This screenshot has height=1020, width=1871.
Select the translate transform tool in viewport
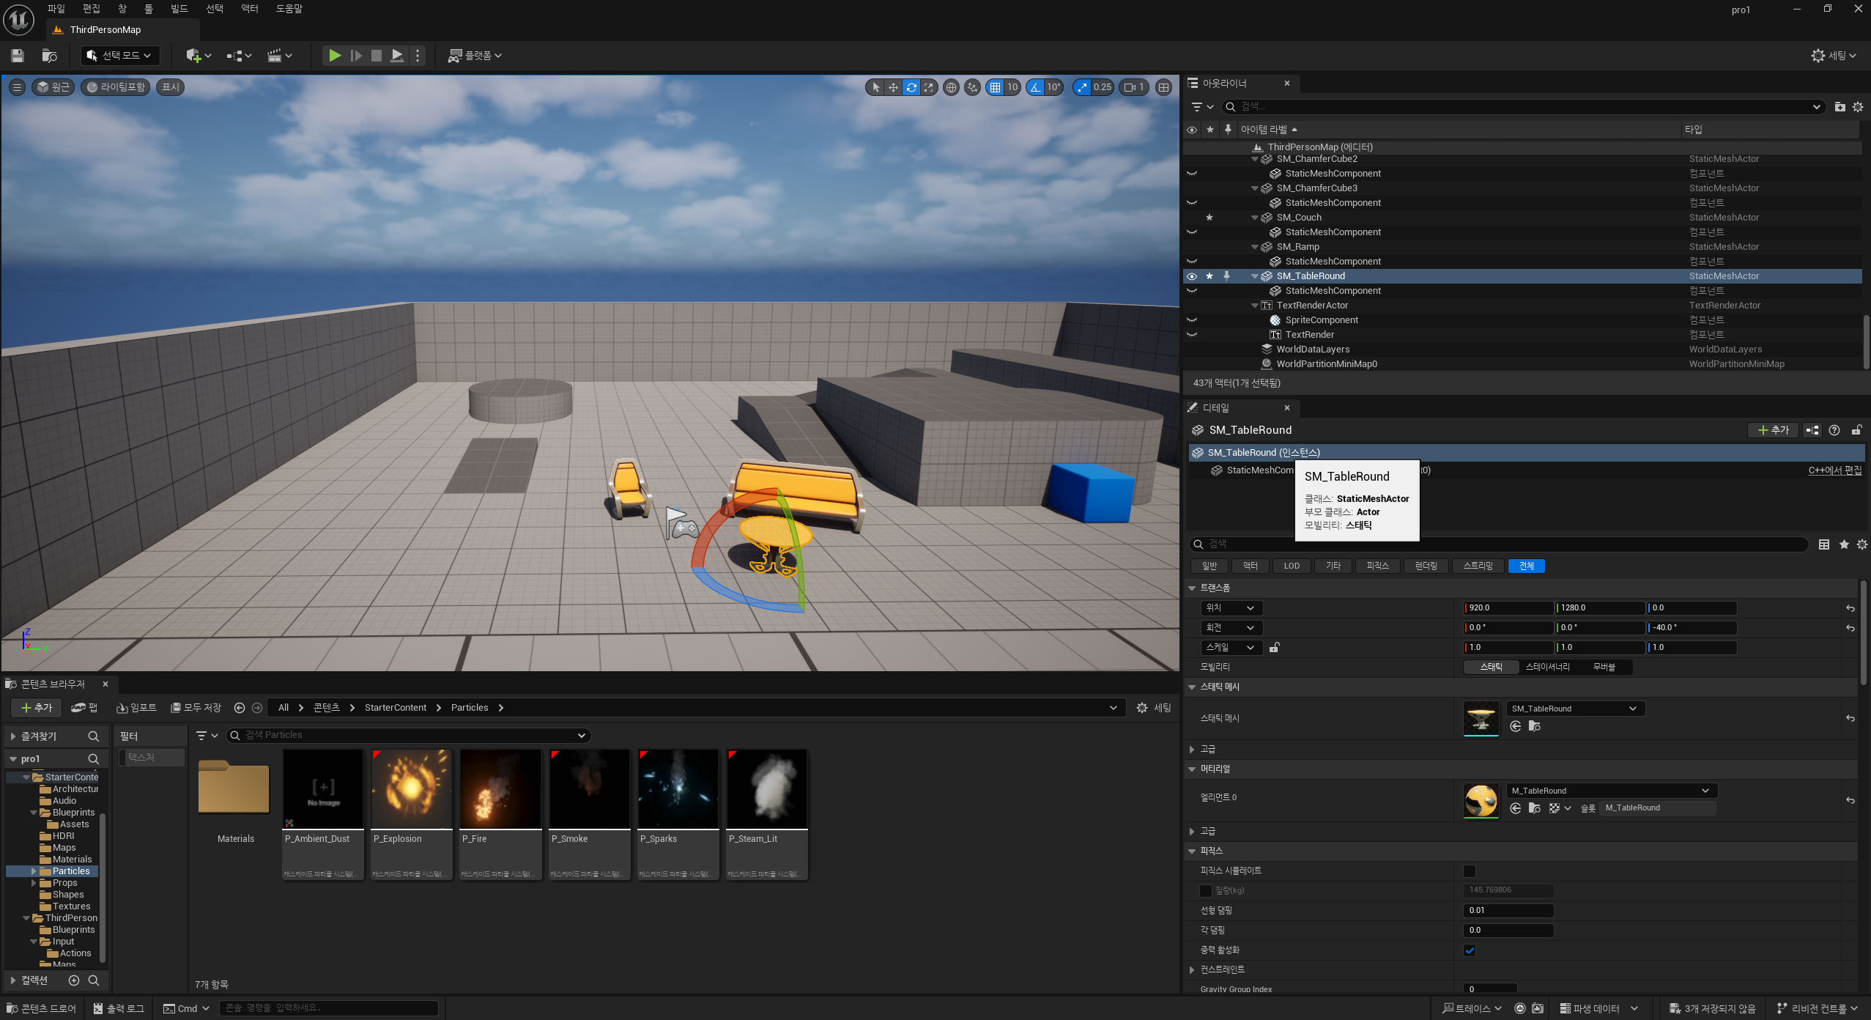tap(893, 87)
